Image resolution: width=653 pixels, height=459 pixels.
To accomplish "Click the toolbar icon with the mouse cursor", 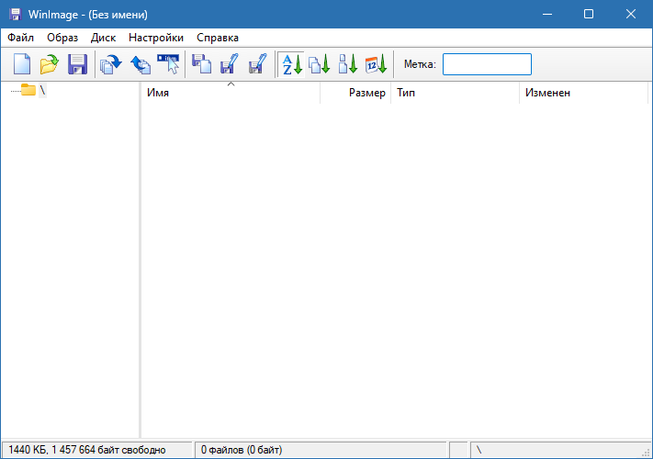I will (x=169, y=64).
